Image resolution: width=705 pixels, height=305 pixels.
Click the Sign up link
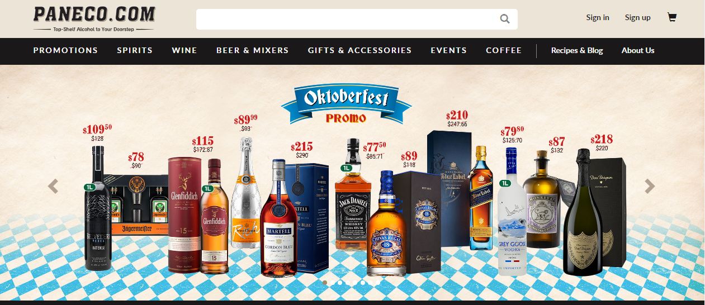click(638, 17)
